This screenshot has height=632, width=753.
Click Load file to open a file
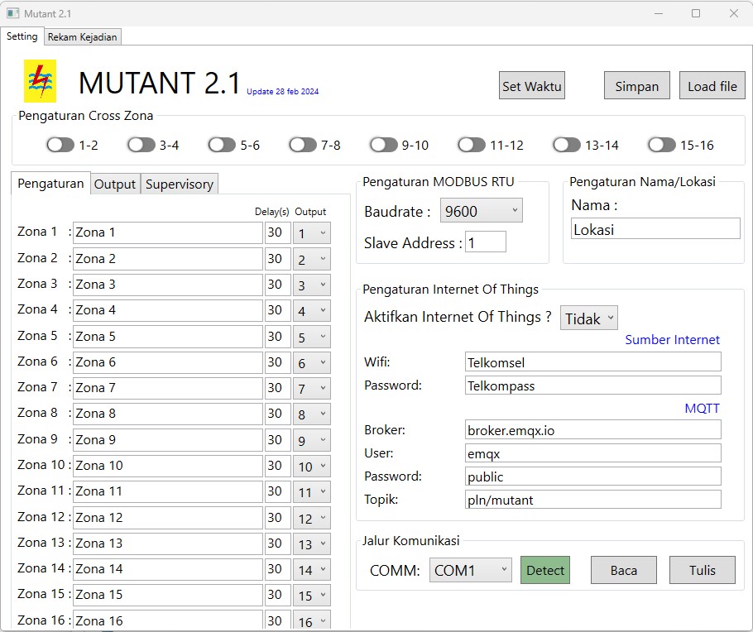(712, 84)
